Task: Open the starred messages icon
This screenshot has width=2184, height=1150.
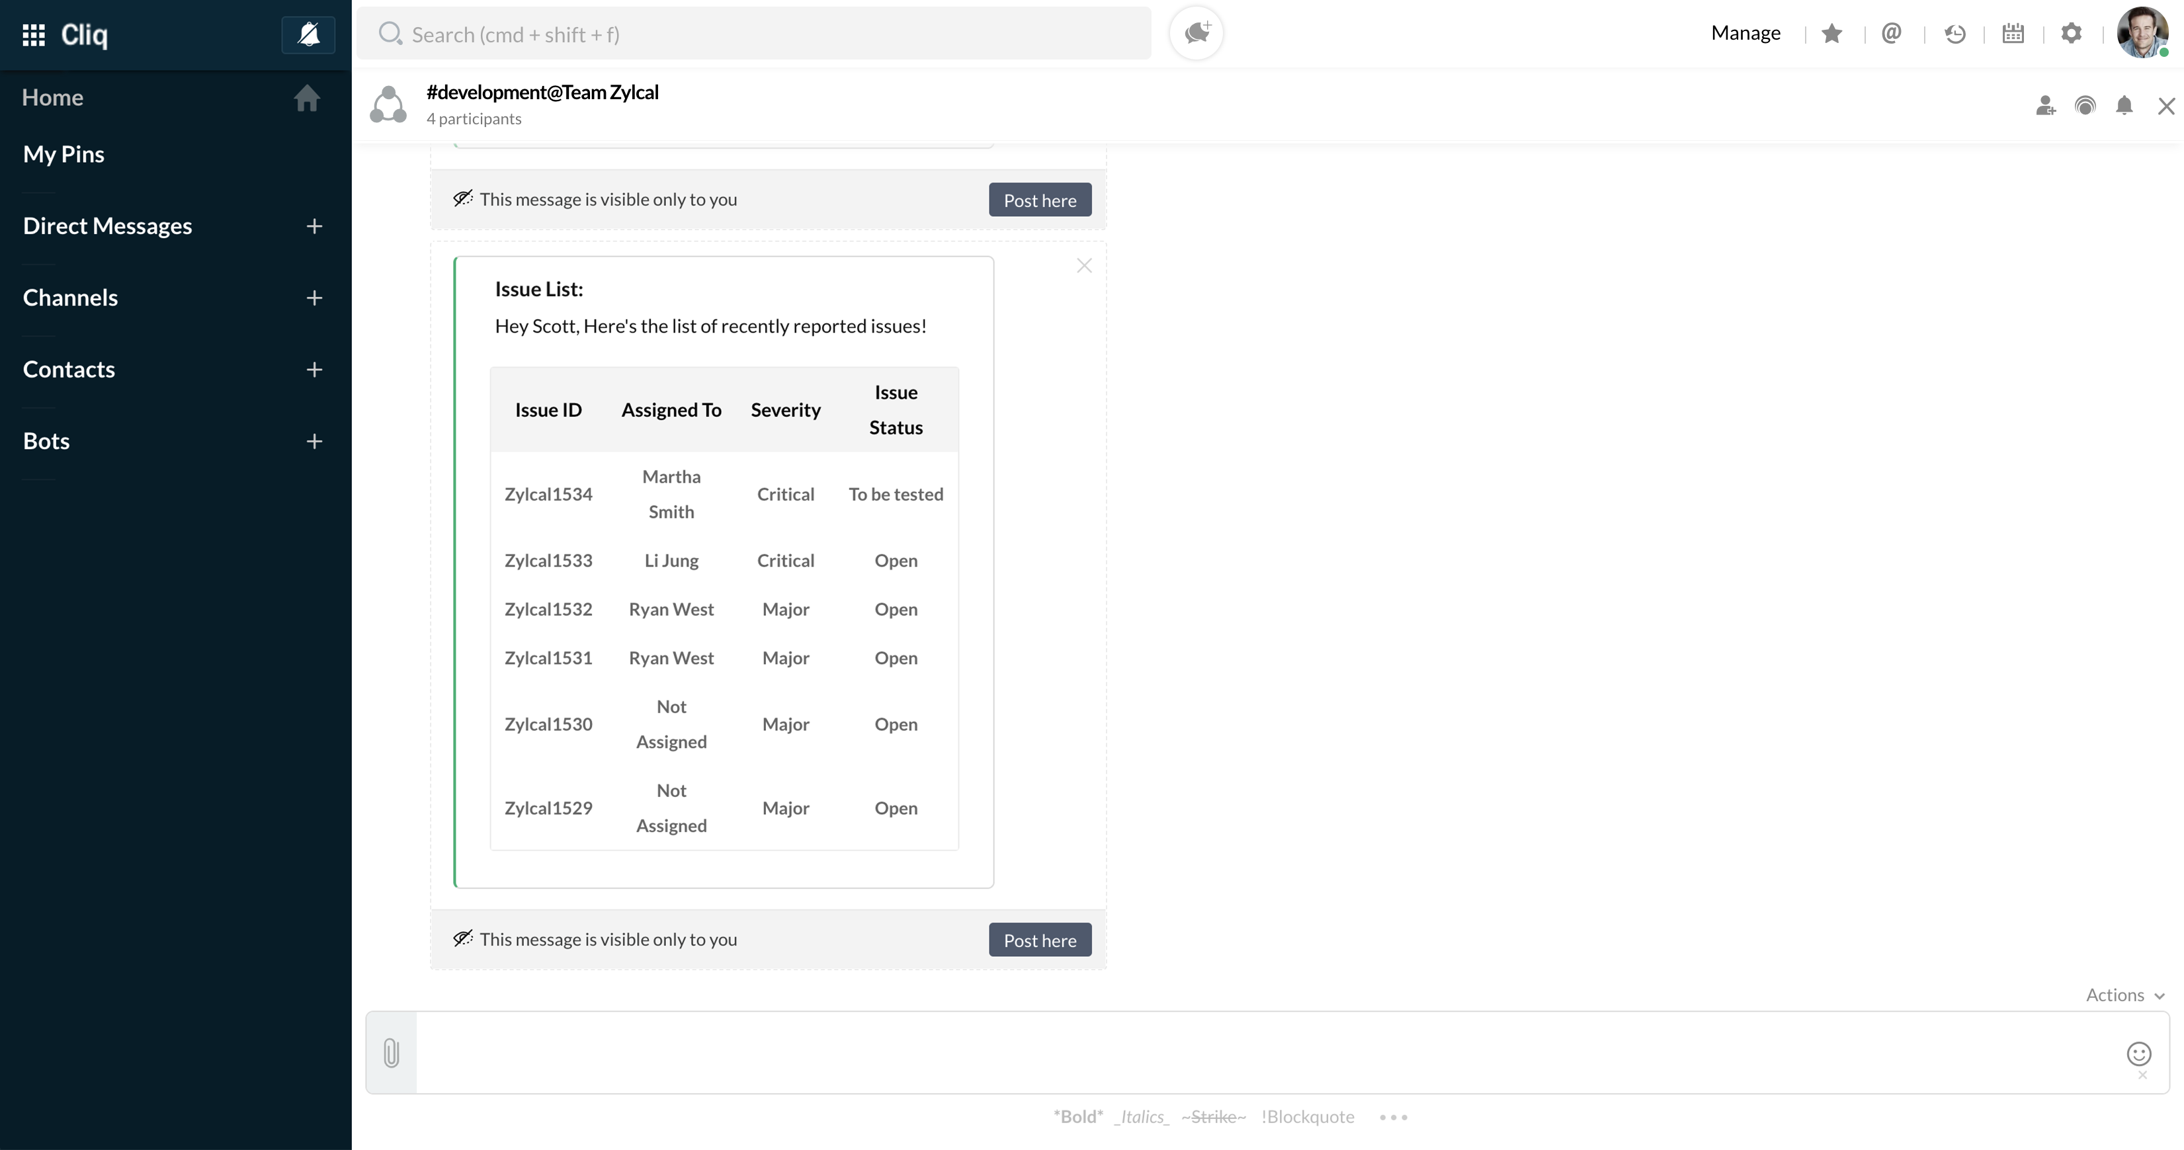Action: click(1831, 33)
